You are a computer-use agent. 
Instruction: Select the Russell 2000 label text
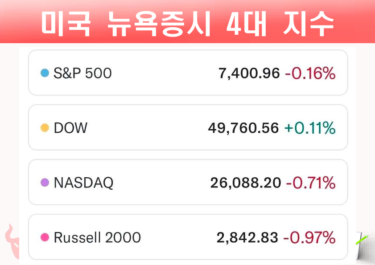pos(97,237)
